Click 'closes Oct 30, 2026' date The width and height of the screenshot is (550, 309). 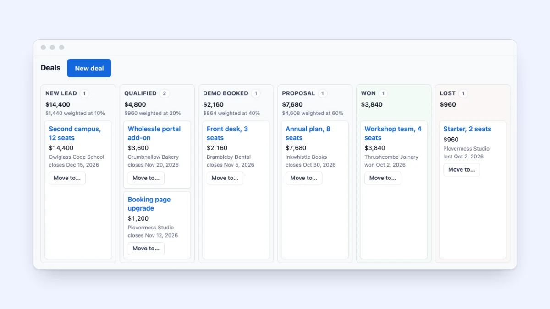pyautogui.click(x=311, y=165)
